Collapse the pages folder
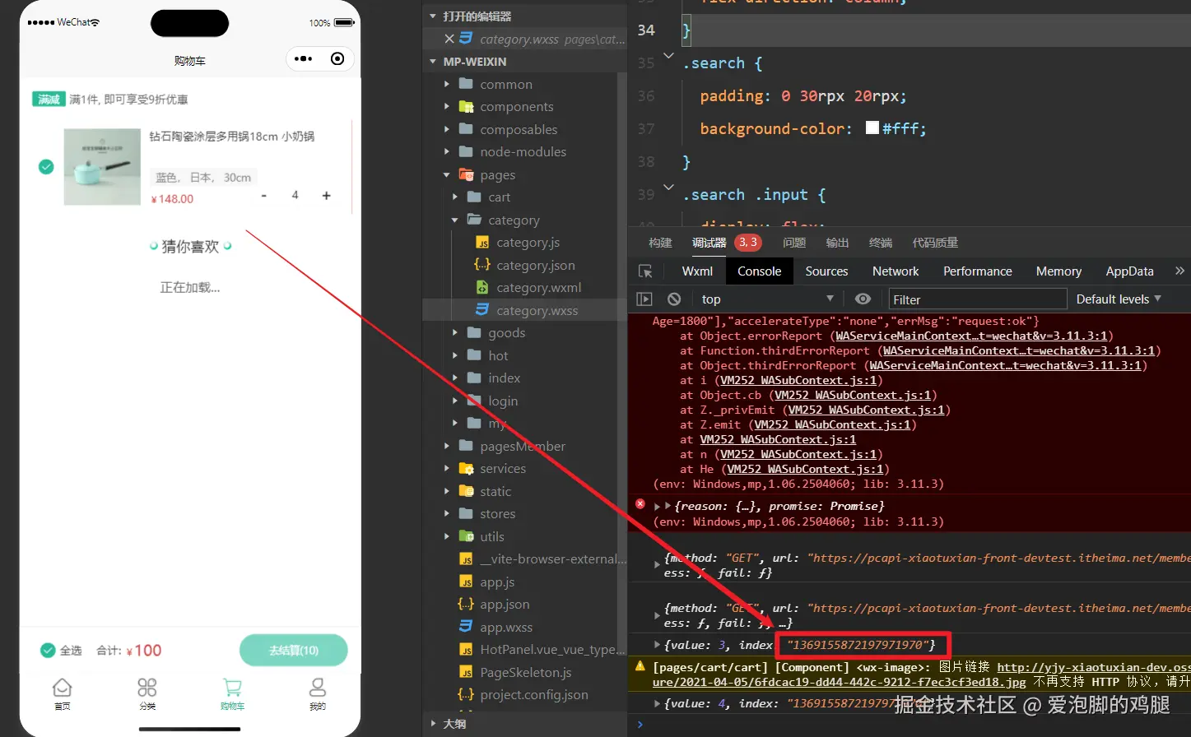The height and width of the screenshot is (737, 1191). 447,175
